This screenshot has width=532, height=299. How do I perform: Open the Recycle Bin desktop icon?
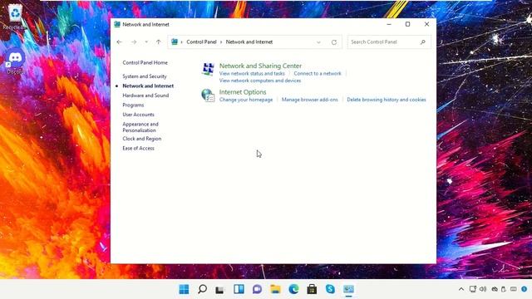(15, 17)
